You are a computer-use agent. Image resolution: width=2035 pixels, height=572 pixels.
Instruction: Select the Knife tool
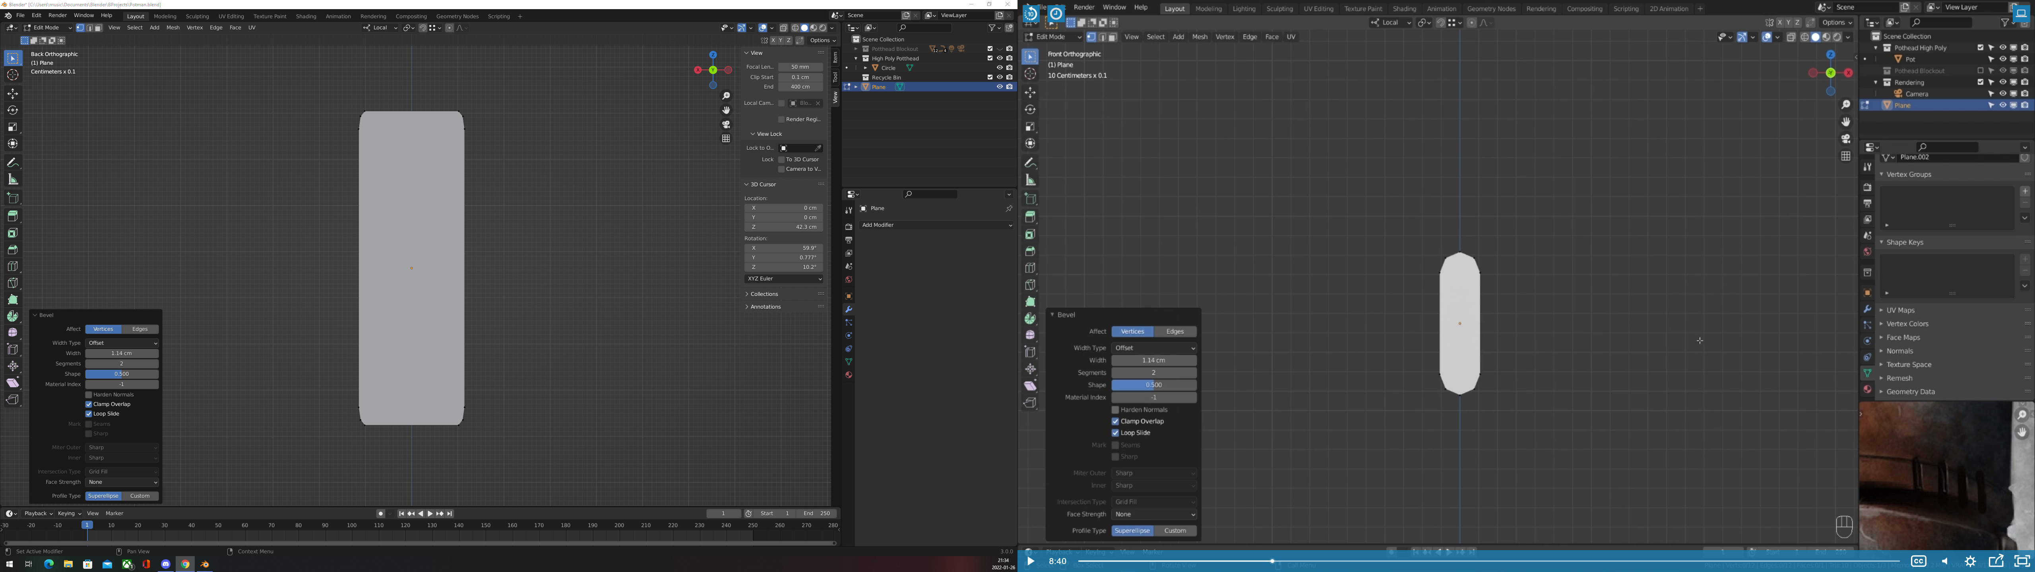[x=13, y=283]
